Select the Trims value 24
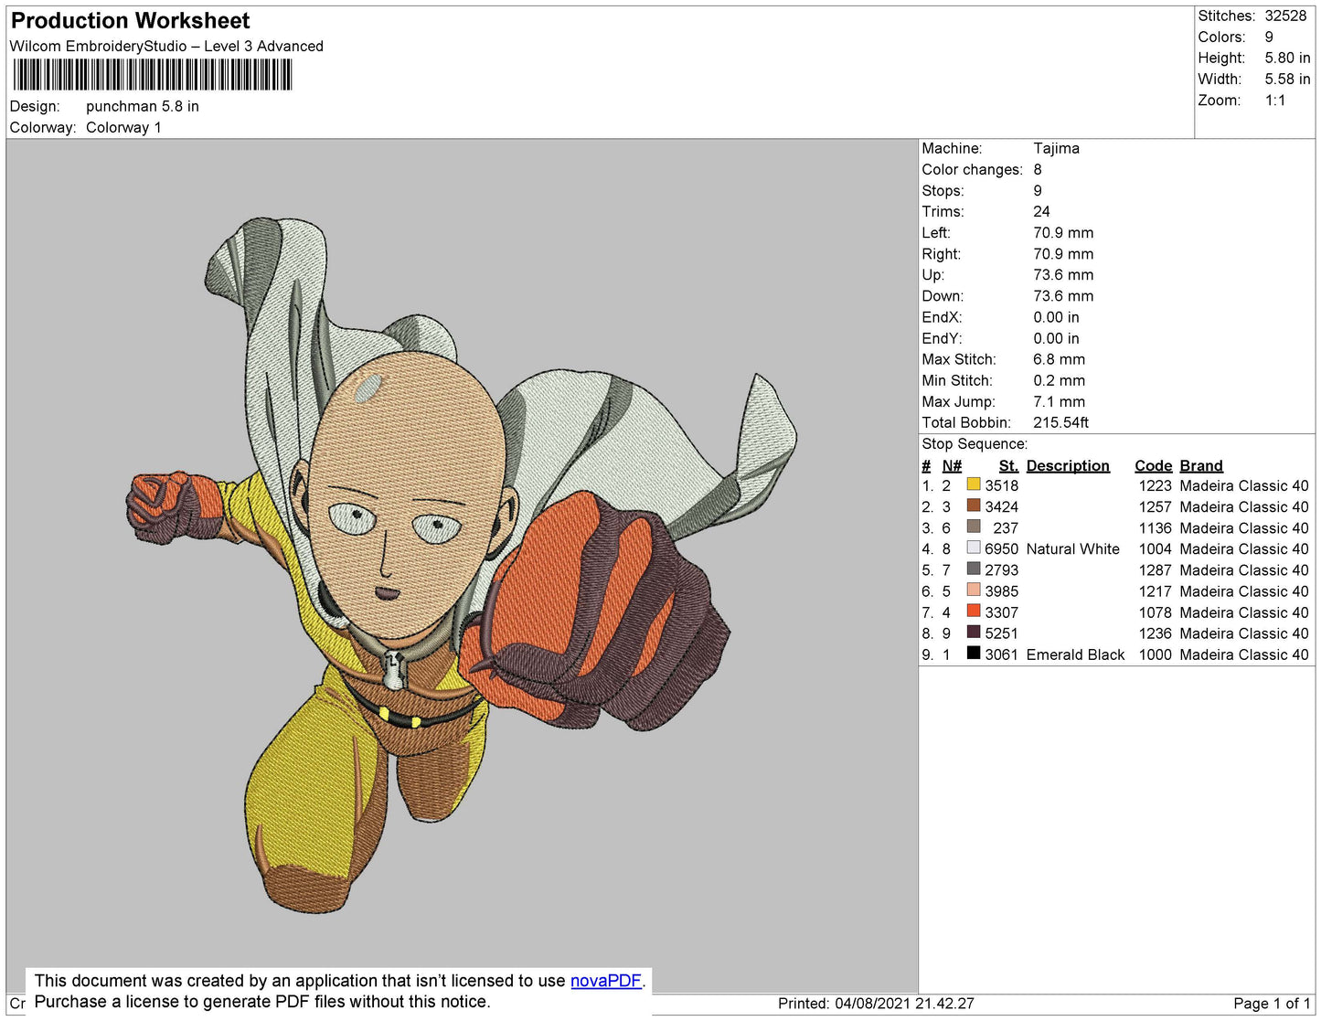The image size is (1321, 1021). [1041, 211]
